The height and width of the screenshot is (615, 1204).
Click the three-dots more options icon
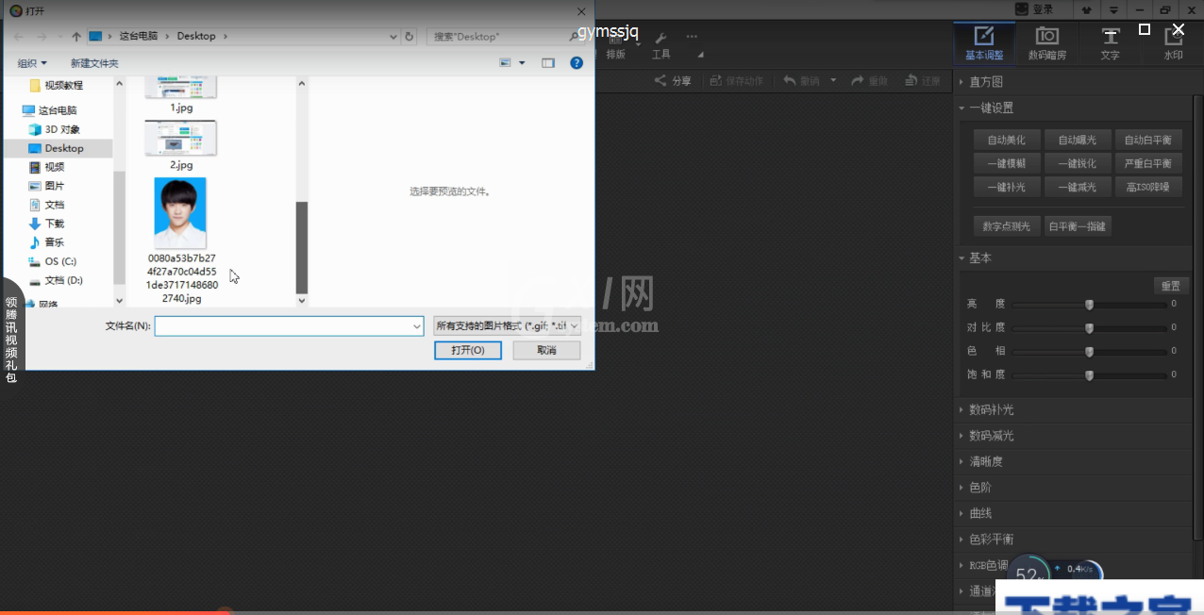[x=692, y=37]
